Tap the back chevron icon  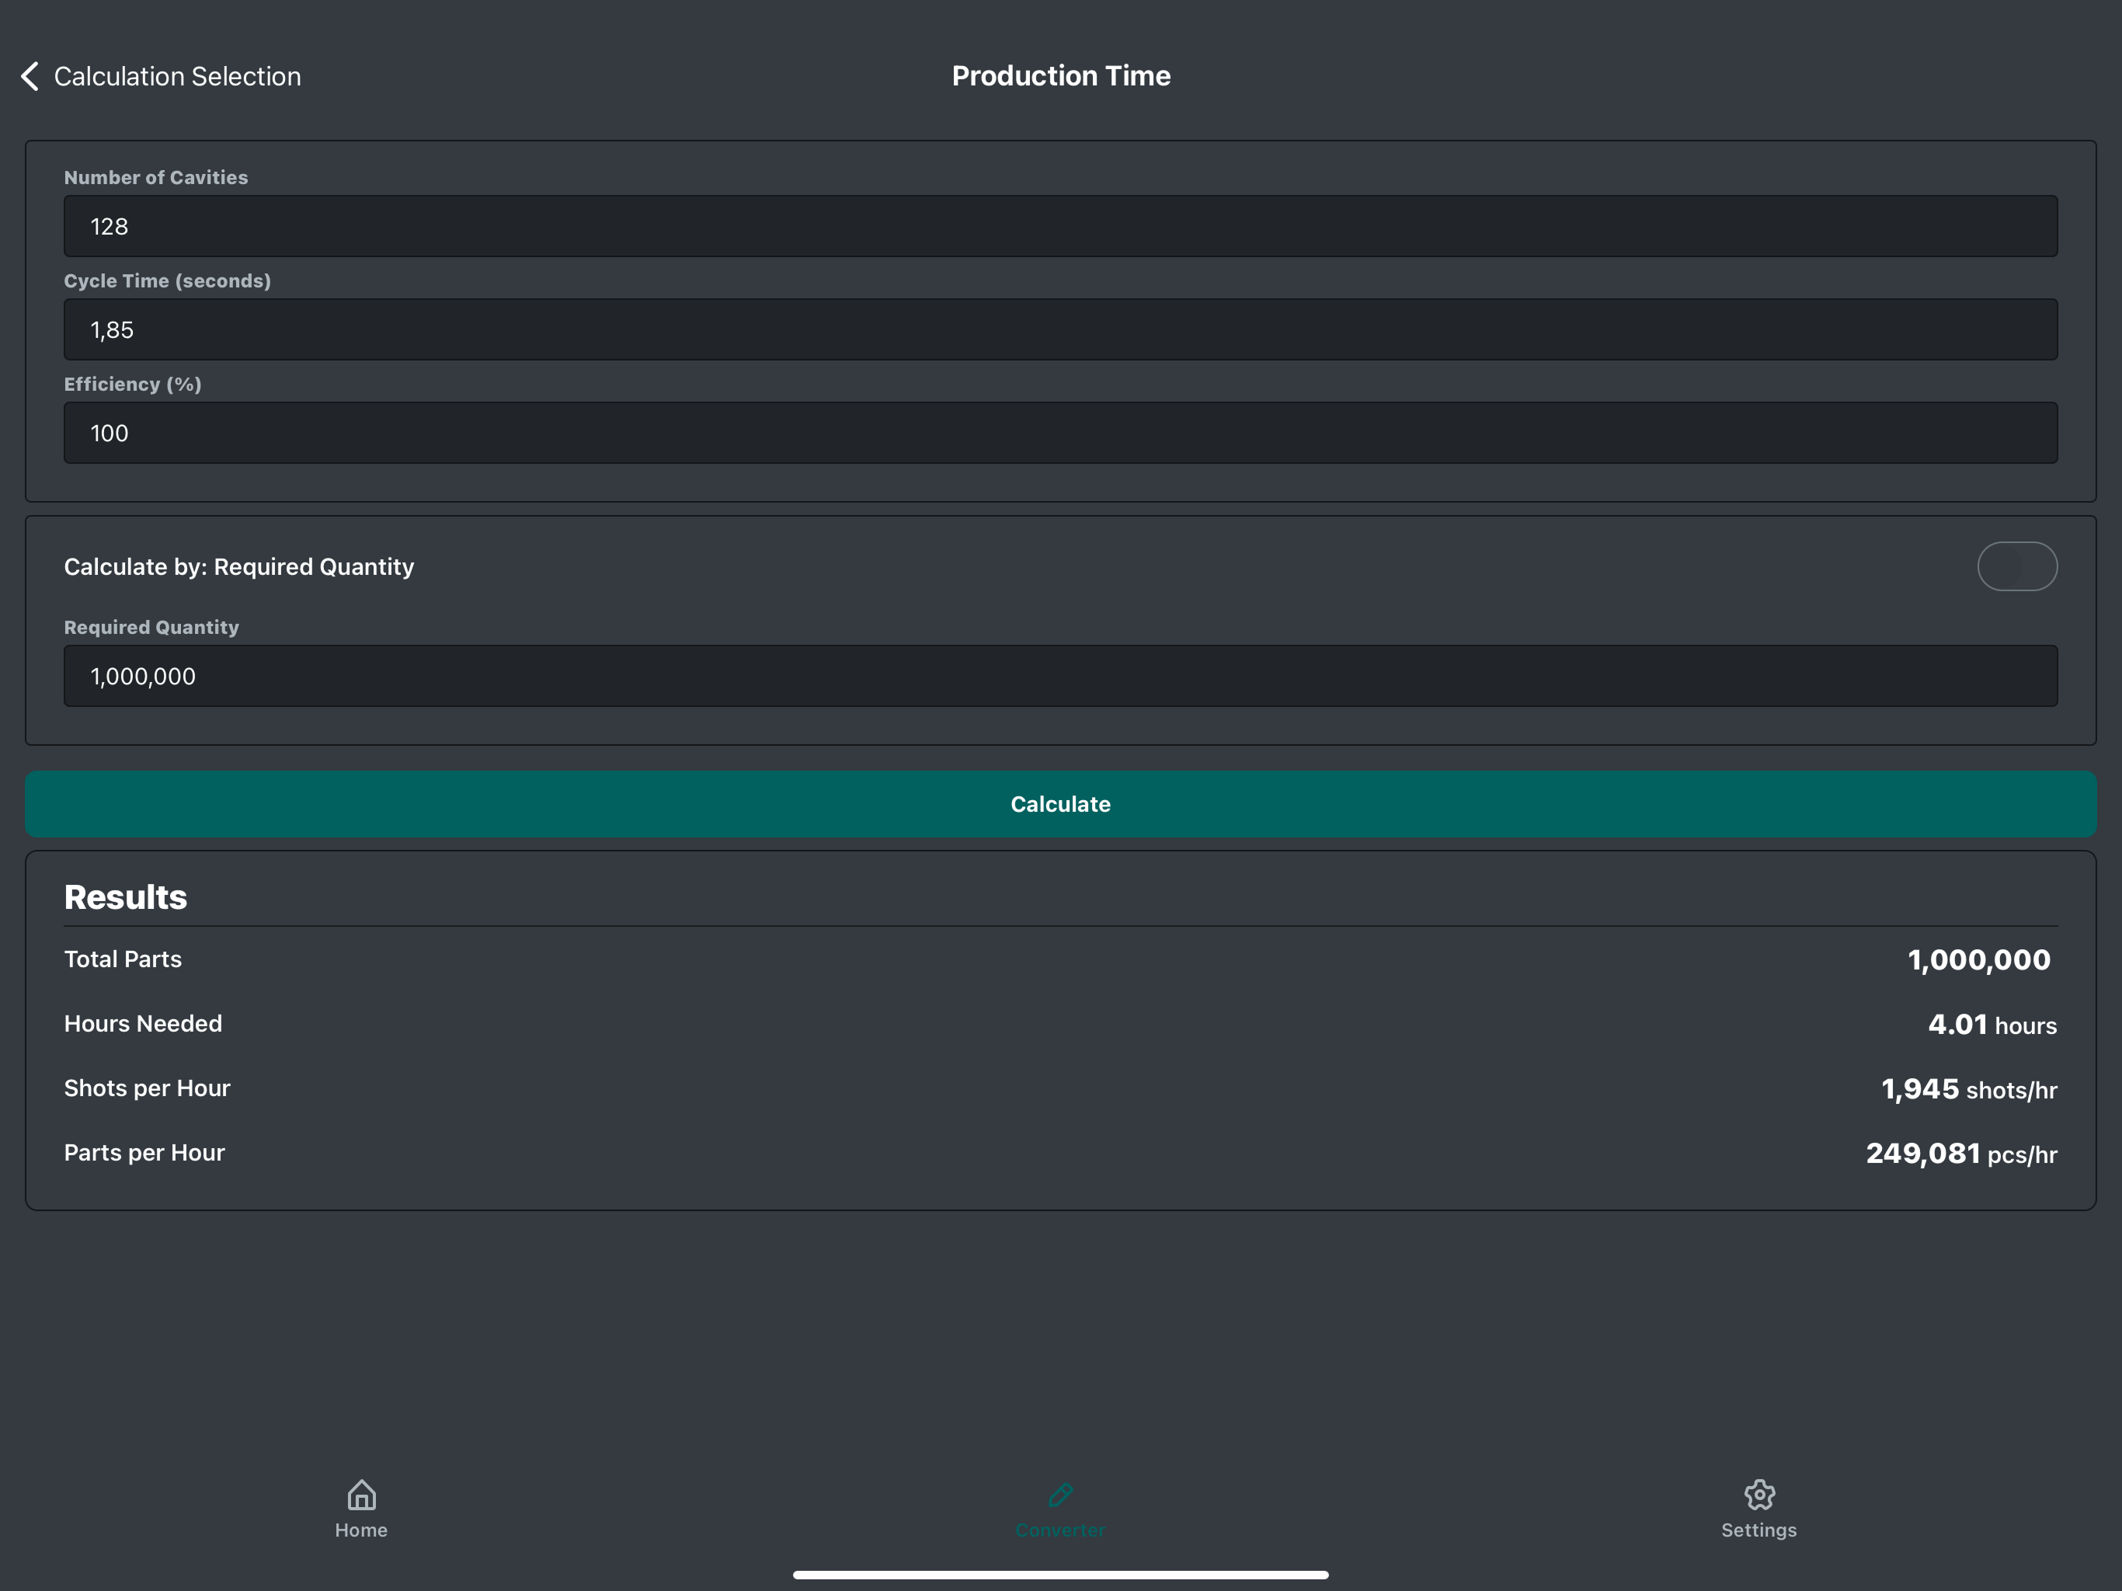pyautogui.click(x=30, y=76)
